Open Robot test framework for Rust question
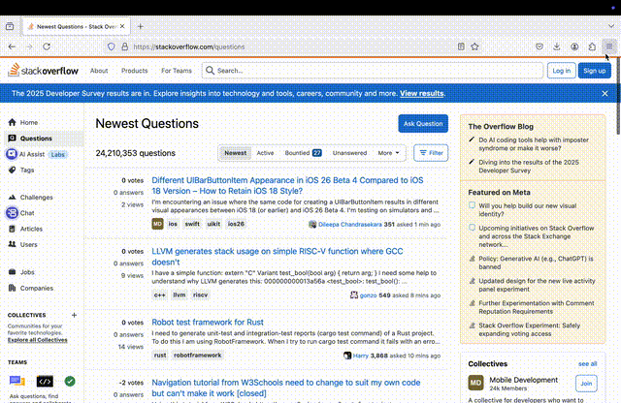 (x=208, y=322)
